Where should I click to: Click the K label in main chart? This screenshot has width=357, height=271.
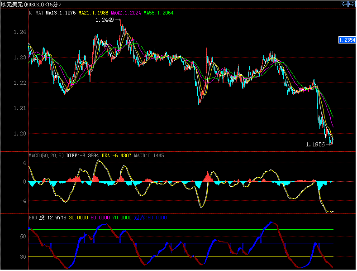click(30, 13)
